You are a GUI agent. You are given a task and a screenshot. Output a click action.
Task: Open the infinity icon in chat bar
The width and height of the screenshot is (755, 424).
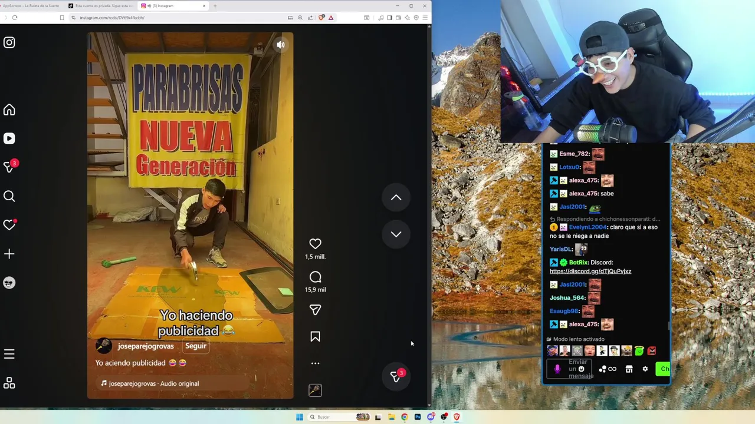pyautogui.click(x=612, y=369)
